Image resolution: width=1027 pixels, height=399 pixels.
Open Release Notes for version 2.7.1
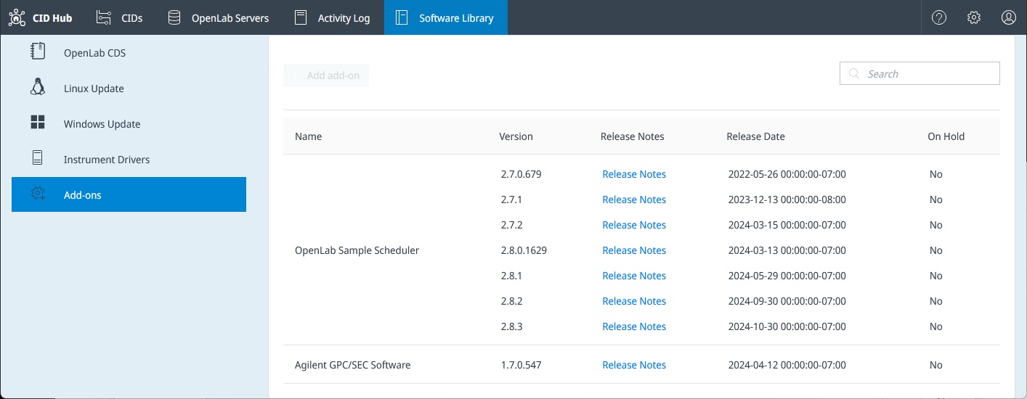[x=634, y=199]
